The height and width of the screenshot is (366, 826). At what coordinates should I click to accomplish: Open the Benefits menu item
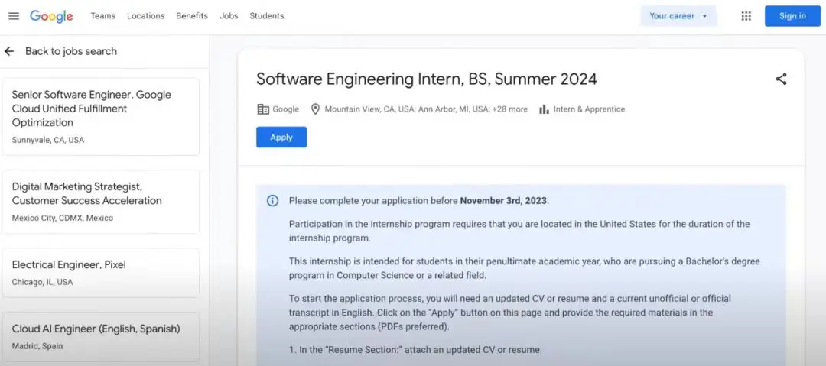click(x=192, y=16)
